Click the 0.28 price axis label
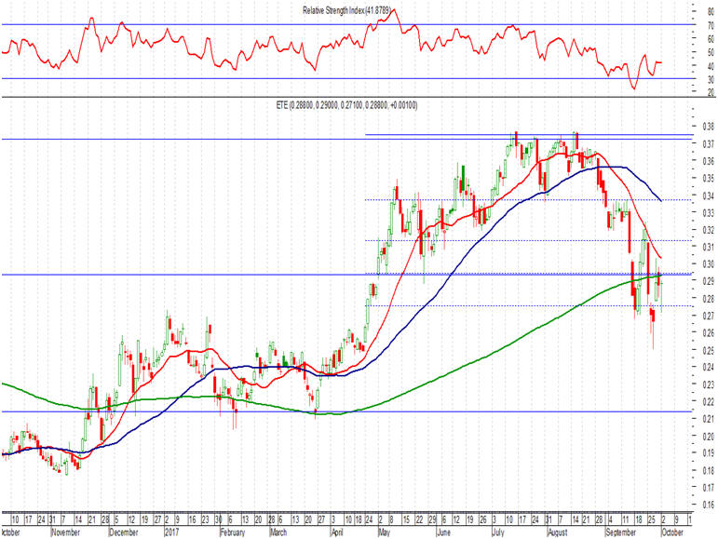 coord(708,299)
